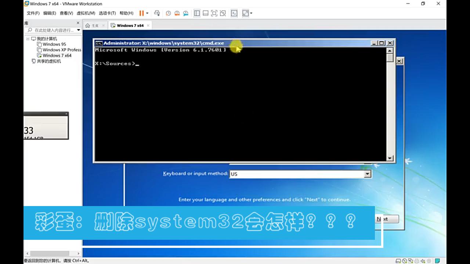The width and height of the screenshot is (470, 264).
Task: Toggle the tab thumbnail bar
Action: (206, 13)
